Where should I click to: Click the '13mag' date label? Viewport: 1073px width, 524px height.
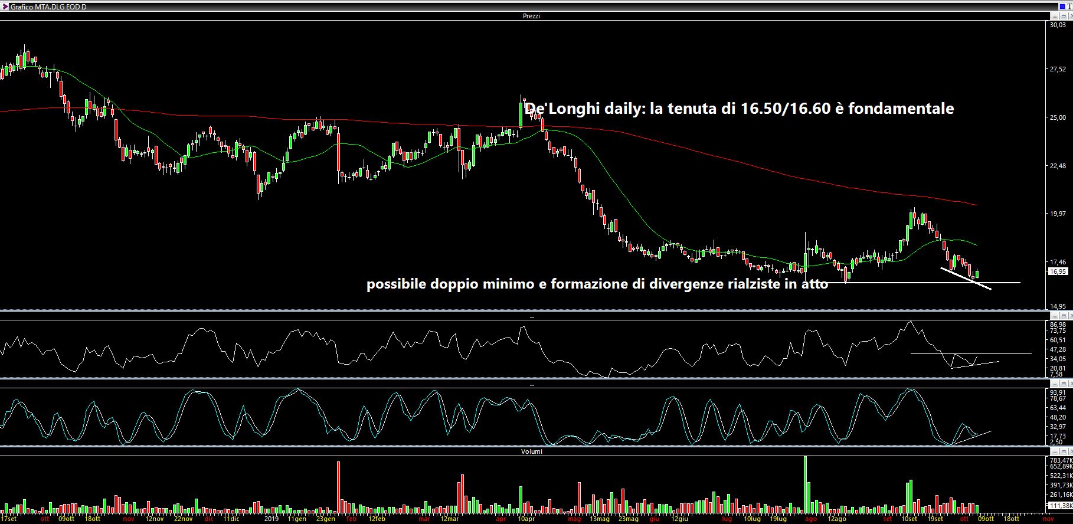pos(599,519)
